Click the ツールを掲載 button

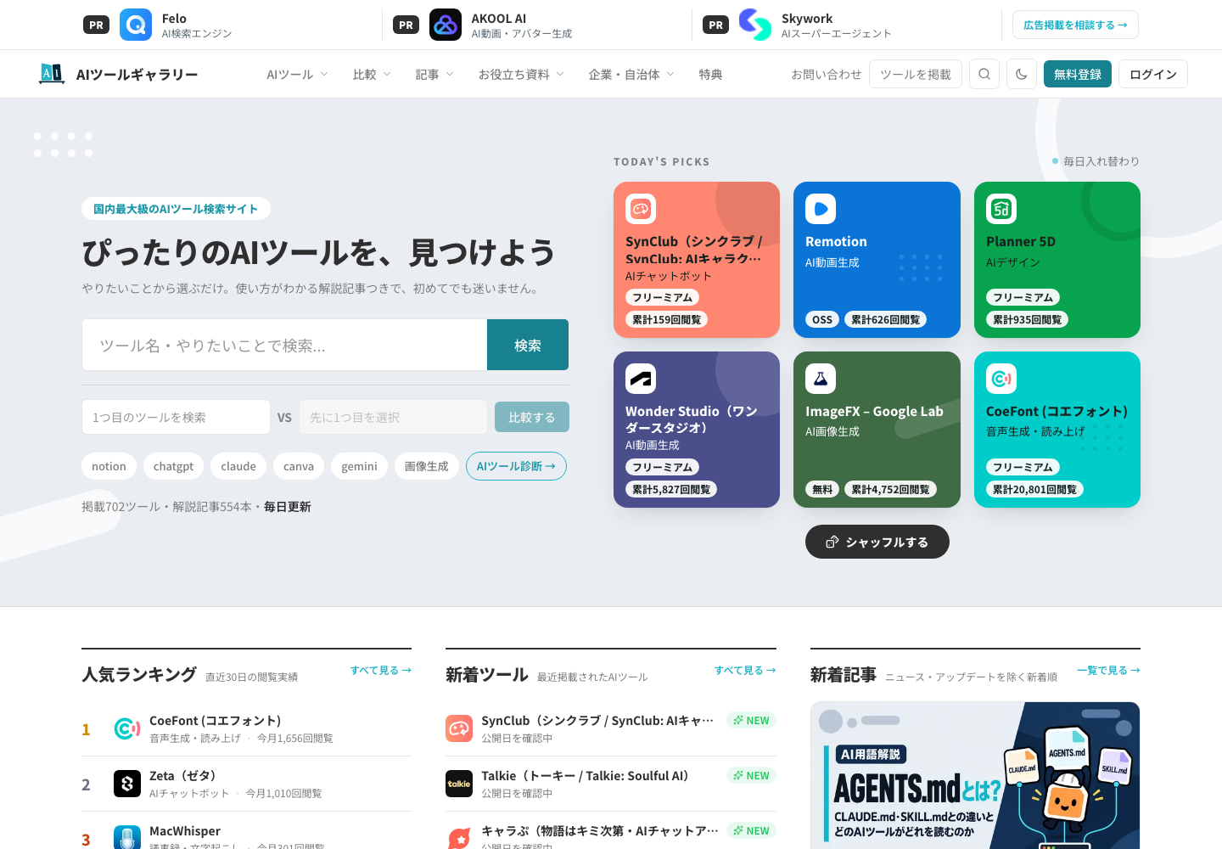point(916,74)
